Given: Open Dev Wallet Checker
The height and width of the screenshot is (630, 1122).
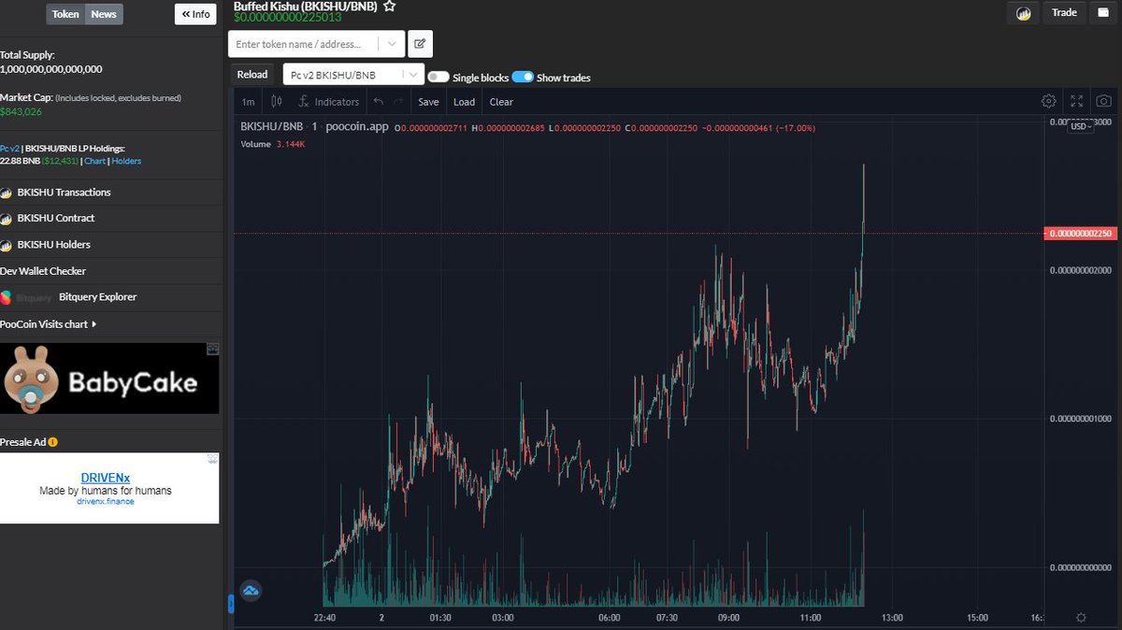Looking at the screenshot, I should (x=43, y=271).
